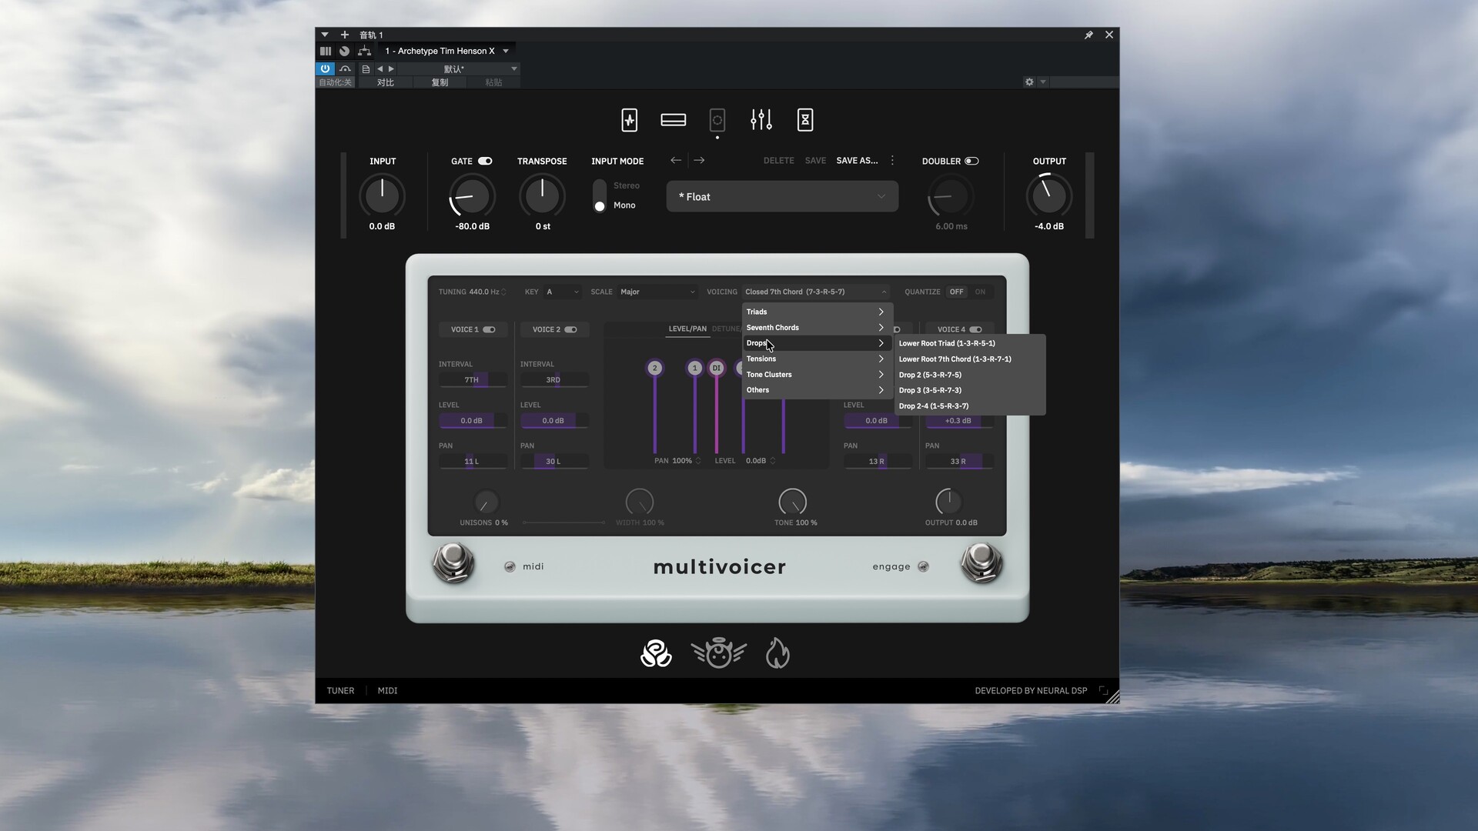This screenshot has width=1478, height=831.
Task: Open the Float preset dropdown
Action: coord(782,196)
